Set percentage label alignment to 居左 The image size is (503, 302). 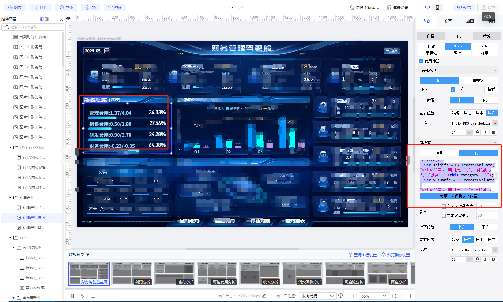pos(468,113)
